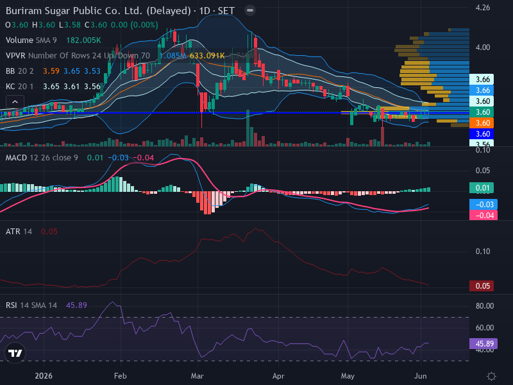The height and width of the screenshot is (385, 513).
Task: Click the purple 45.89 RSI axis label
Action: pos(484,344)
